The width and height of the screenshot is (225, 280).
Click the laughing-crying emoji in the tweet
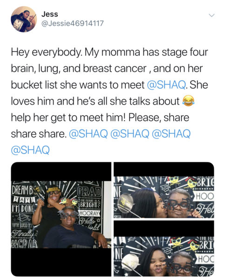coord(188,101)
